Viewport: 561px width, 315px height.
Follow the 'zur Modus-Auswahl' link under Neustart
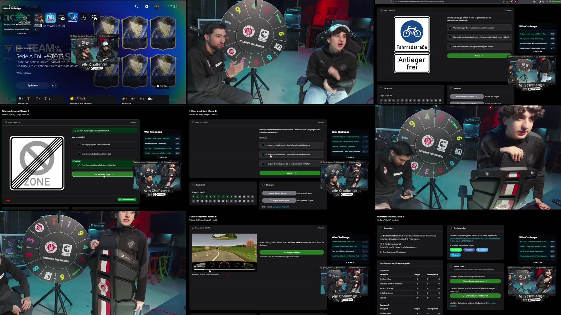point(280,207)
